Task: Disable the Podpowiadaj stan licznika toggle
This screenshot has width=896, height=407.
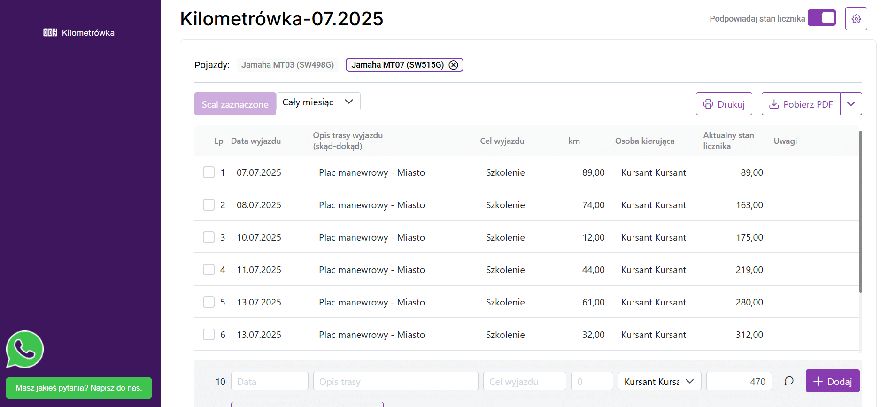Action: pyautogui.click(x=821, y=18)
